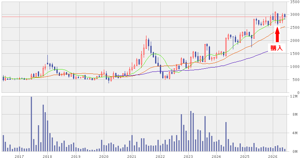Click the 12M volume axis label

(294, 96)
